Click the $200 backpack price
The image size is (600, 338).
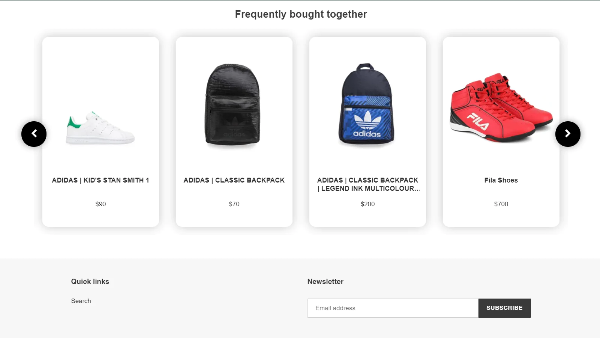coord(367,204)
